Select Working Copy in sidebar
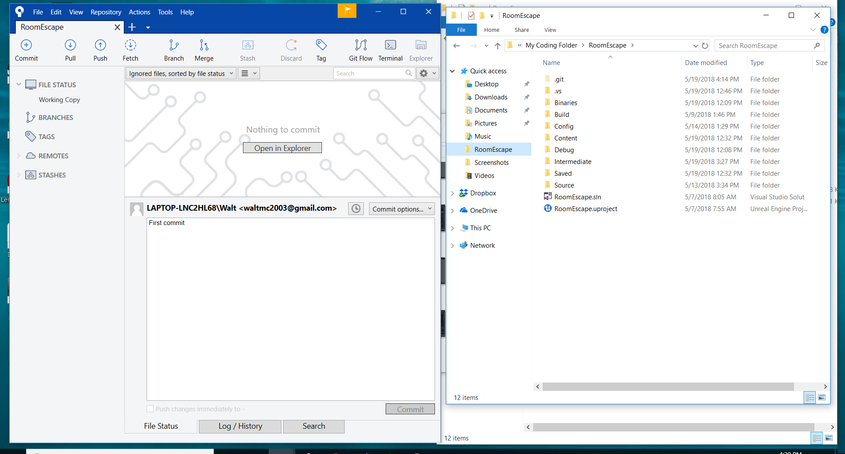This screenshot has width=845, height=454. click(x=59, y=100)
